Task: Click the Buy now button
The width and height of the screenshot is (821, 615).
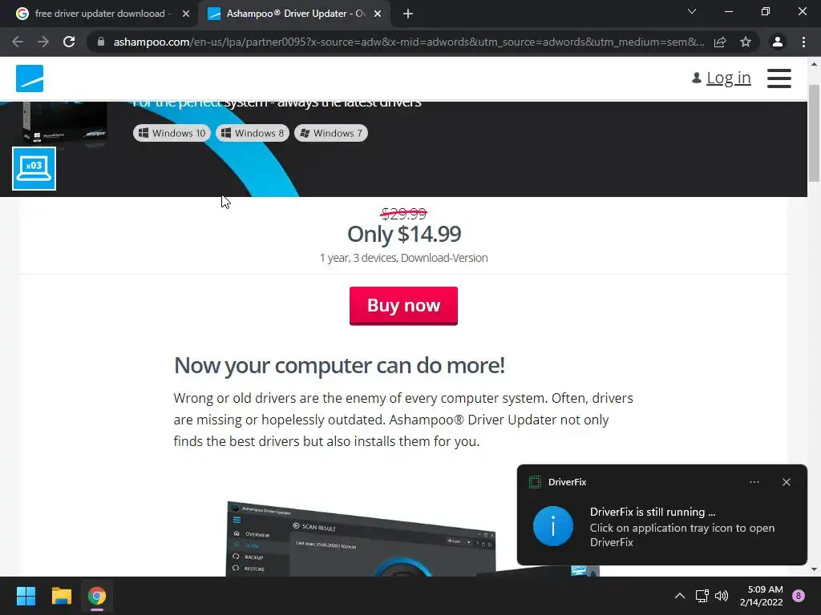Action: [x=404, y=305]
